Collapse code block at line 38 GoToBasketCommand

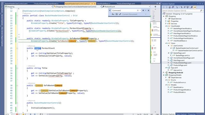coord(17,86)
